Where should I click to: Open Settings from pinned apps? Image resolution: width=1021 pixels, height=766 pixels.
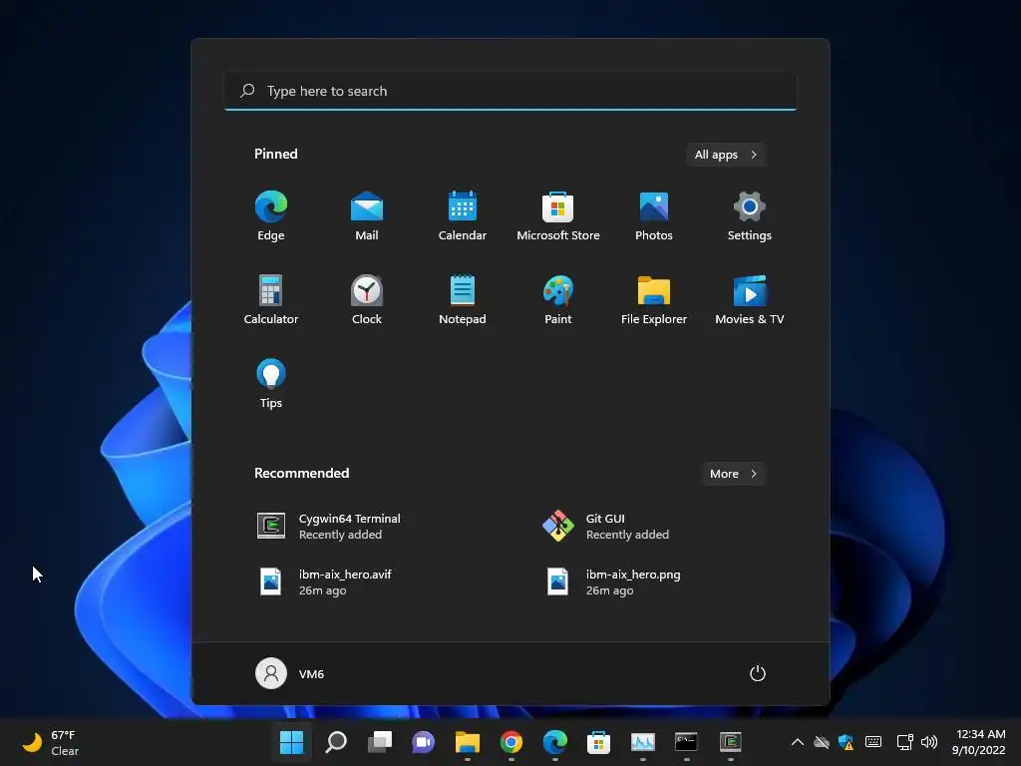(750, 216)
